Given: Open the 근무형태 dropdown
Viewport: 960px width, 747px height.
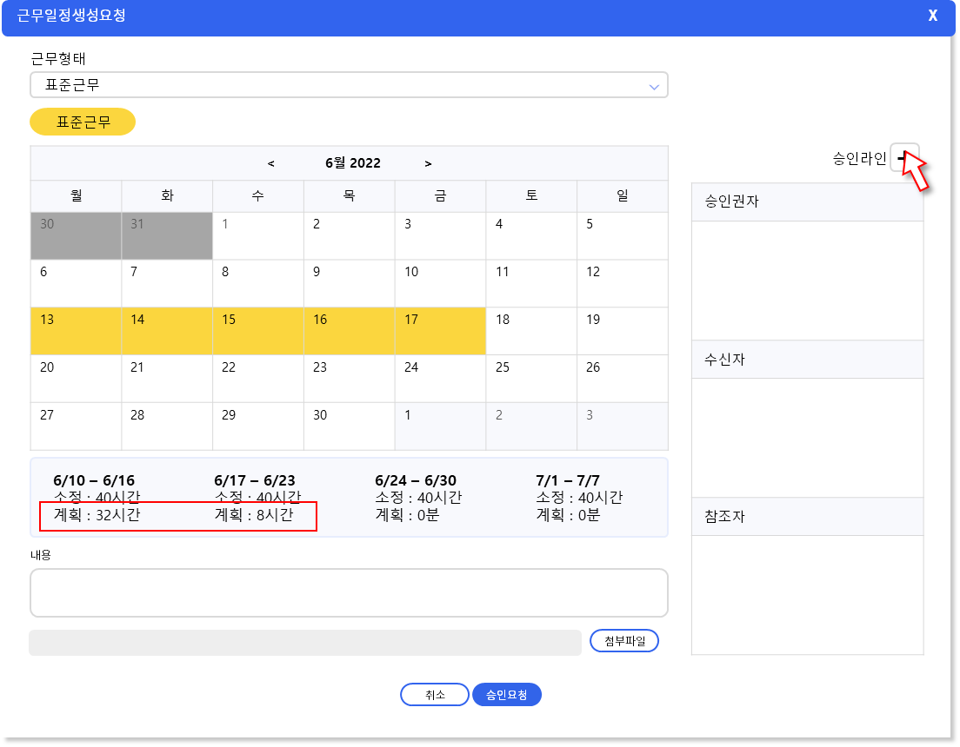Looking at the screenshot, I should (x=349, y=85).
